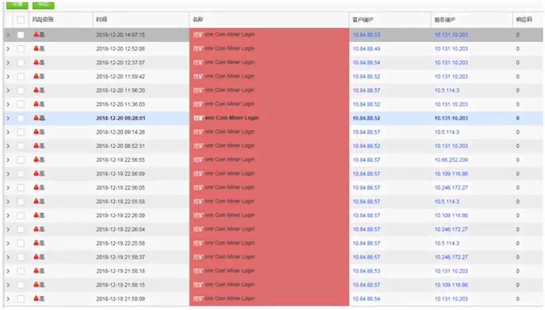Viewport: 545px width, 310px height.
Task: Click the red warning icon in the 11:36:03 row
Action: [36, 104]
